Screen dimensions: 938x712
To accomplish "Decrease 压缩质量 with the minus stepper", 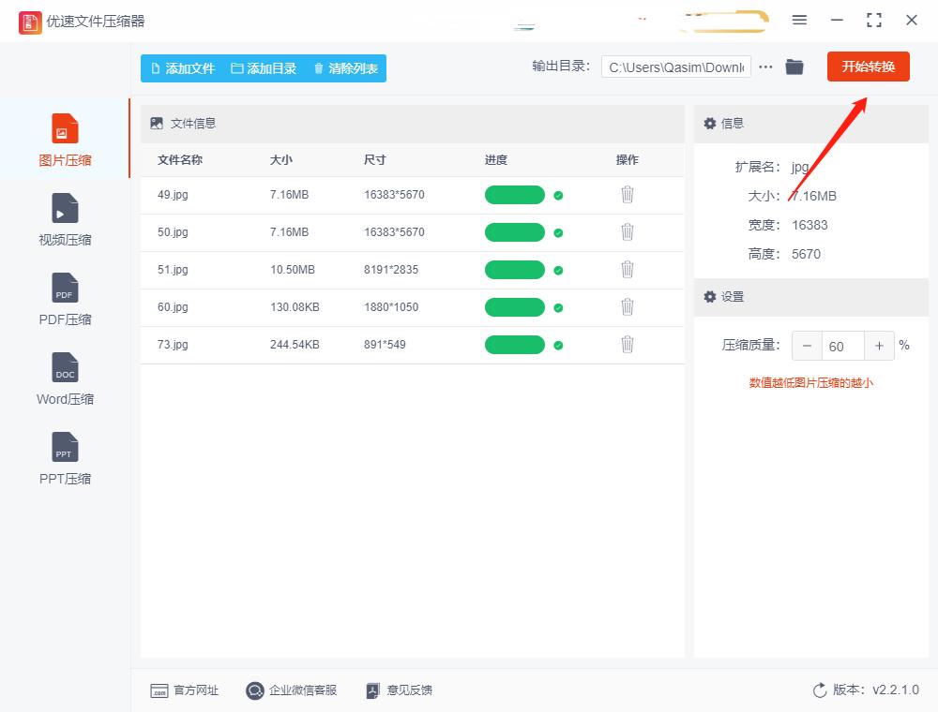I will click(807, 346).
